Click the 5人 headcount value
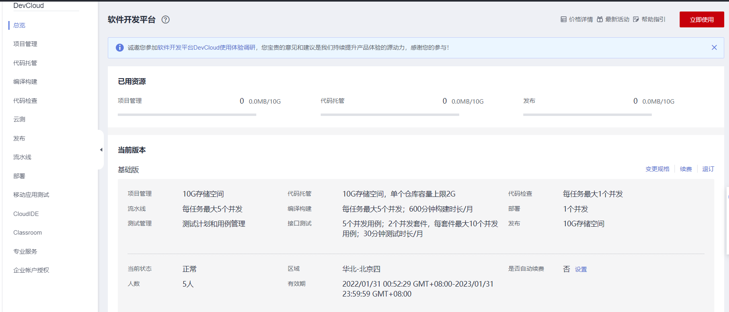The height and width of the screenshot is (312, 729). [188, 284]
